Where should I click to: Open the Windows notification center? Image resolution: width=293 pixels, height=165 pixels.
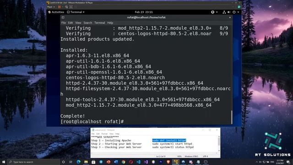[288, 162]
